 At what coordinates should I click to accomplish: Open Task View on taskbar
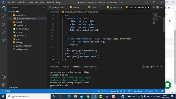click(60, 97)
